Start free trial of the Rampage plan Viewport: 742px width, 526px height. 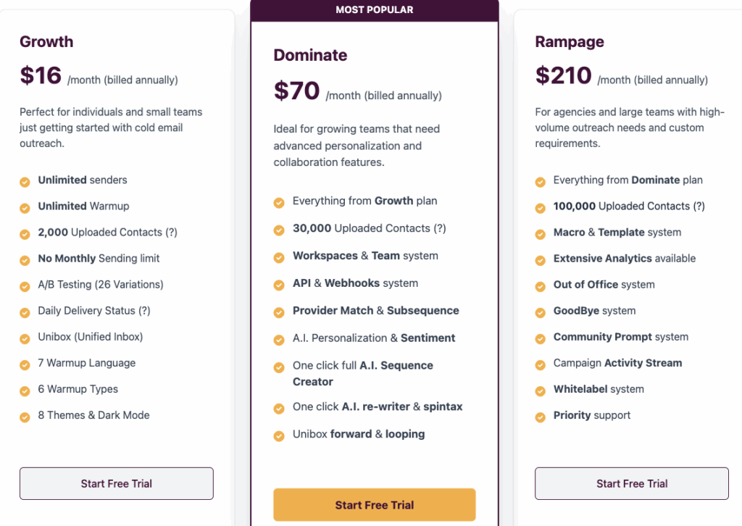[631, 483]
